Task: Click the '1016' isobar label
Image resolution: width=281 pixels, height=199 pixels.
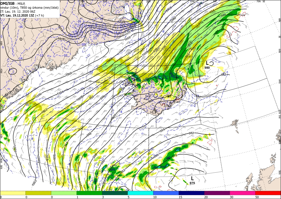Action: pyautogui.click(x=108, y=26)
